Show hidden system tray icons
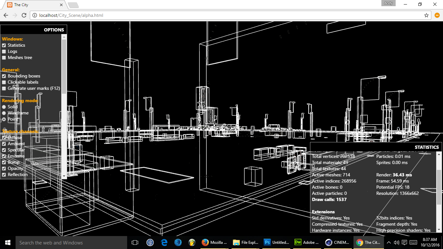The image size is (443, 249). point(389,243)
